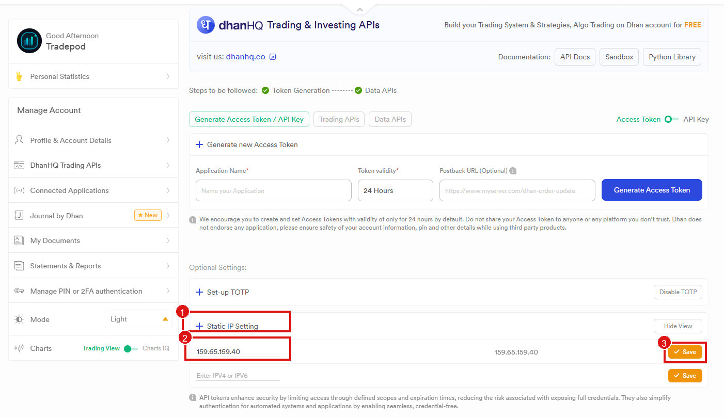
Task: Click the Profile & Account Details person icon
Action: pos(19,140)
